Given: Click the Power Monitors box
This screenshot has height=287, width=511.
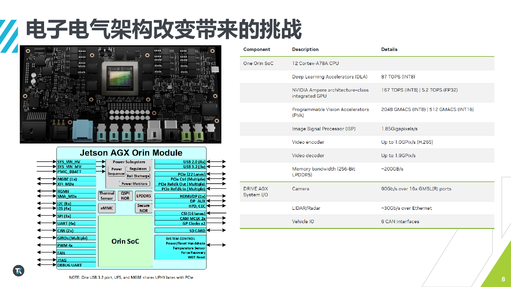Looking at the screenshot, I should [134, 184].
